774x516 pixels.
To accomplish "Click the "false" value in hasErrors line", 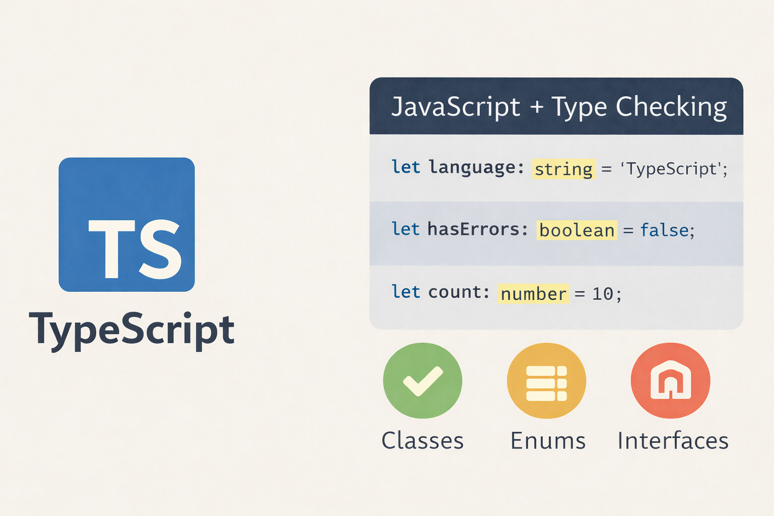I will pos(664,230).
